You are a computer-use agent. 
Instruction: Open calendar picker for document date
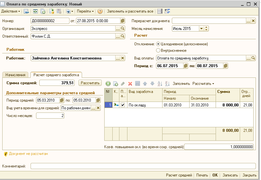coord(123,21)
